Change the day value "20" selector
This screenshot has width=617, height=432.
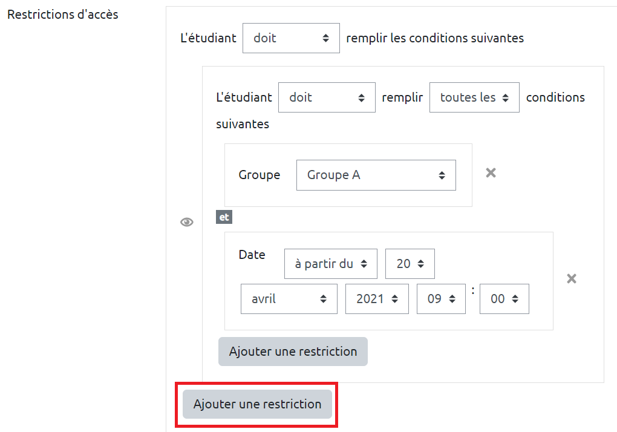410,264
